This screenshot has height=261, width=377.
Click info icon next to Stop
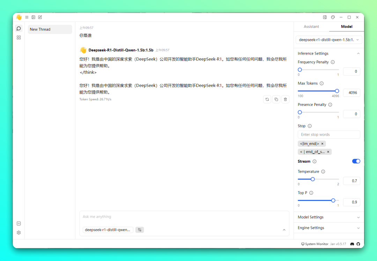click(x=310, y=126)
